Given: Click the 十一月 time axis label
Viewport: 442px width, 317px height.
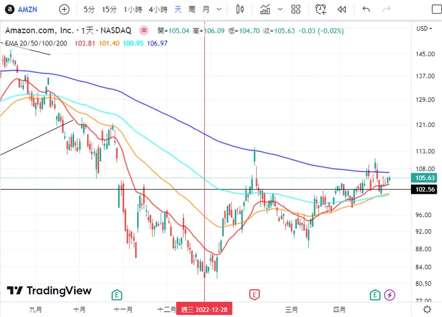Looking at the screenshot, I should 123,310.
